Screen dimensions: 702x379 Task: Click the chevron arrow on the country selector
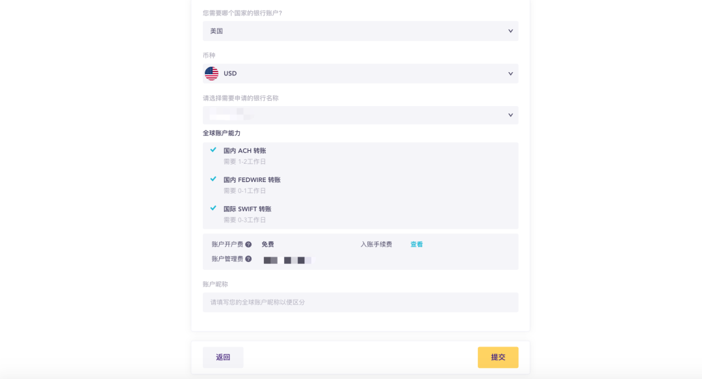510,31
